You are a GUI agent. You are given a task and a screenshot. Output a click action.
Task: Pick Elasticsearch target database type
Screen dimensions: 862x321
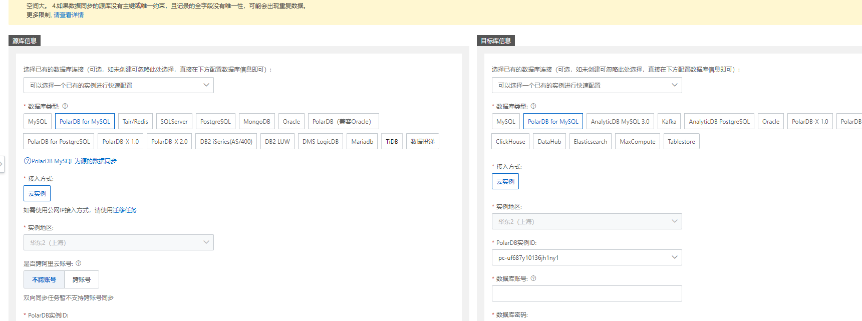click(591, 142)
